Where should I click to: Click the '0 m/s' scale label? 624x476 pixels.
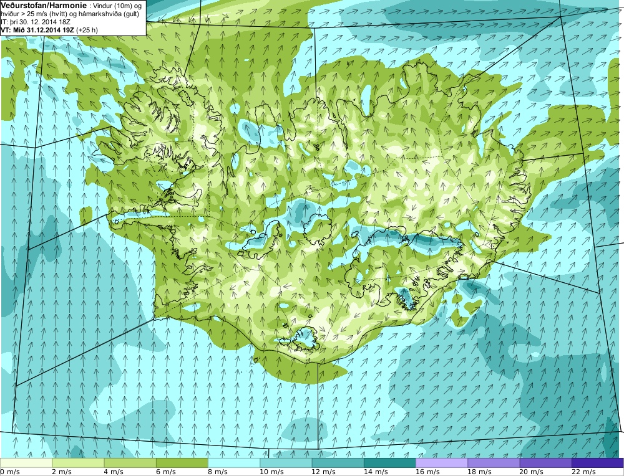[x=11, y=472]
